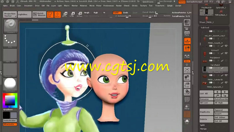Open the Zplugin menu
This screenshot has height=132, width=234.
[x=170, y=6]
